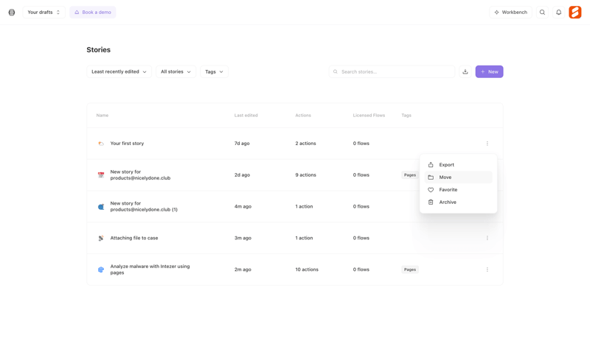
Task: Expand the Your drafts team switcher
Action: tap(44, 13)
